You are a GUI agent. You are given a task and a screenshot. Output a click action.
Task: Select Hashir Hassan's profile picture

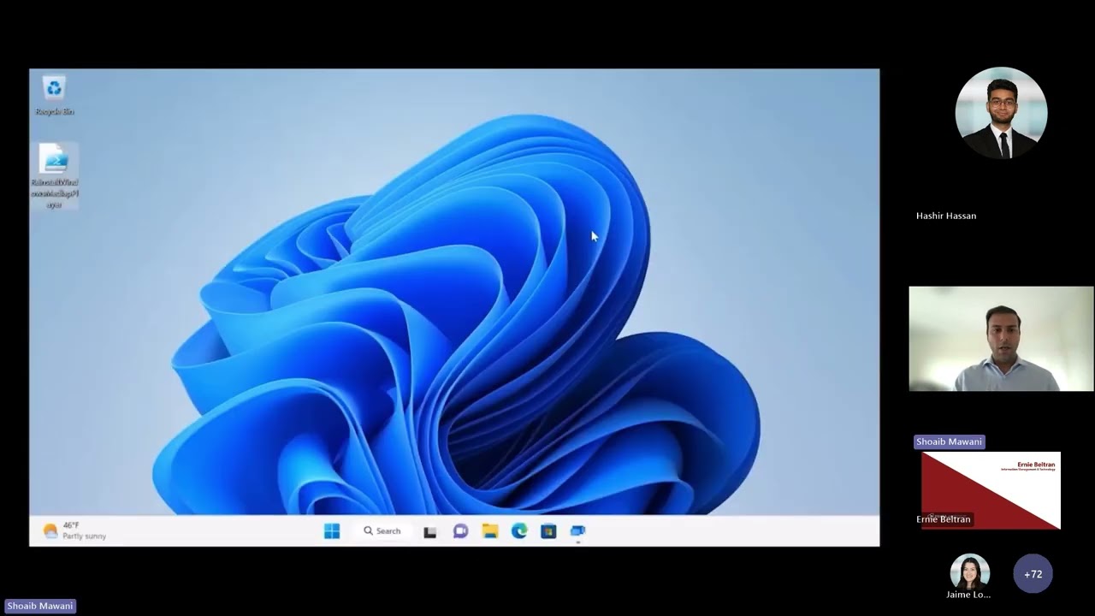tap(1001, 113)
